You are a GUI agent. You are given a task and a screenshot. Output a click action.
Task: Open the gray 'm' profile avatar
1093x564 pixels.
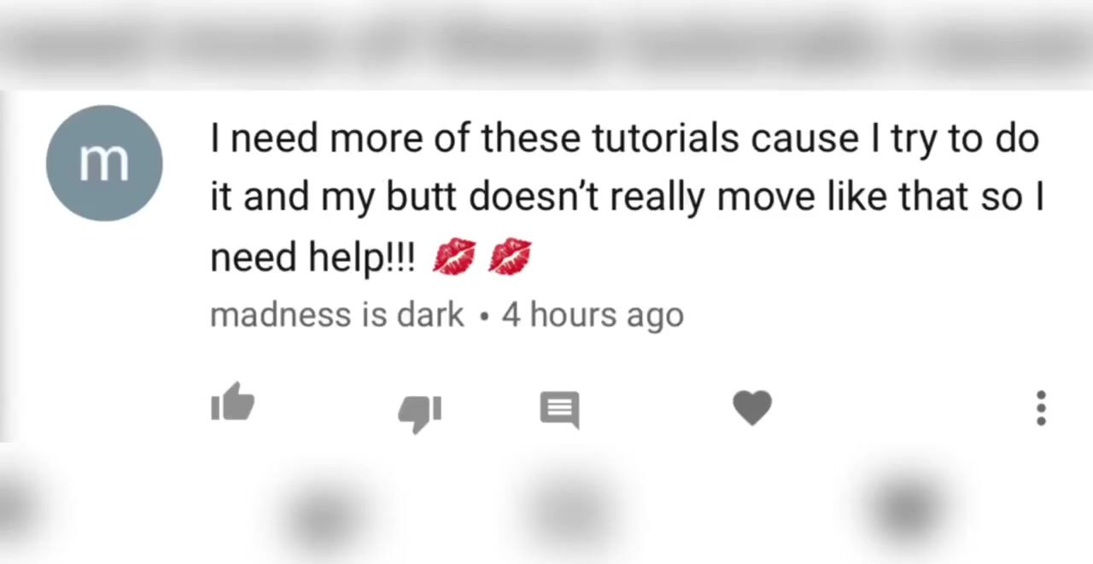104,163
